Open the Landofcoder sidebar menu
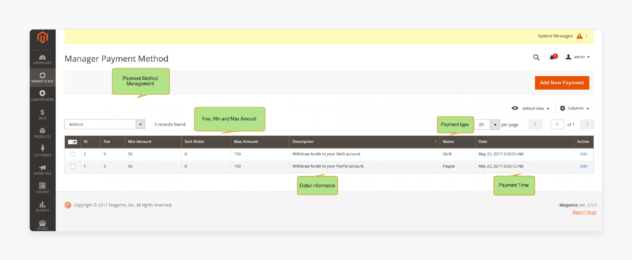632x260 pixels. [x=43, y=96]
